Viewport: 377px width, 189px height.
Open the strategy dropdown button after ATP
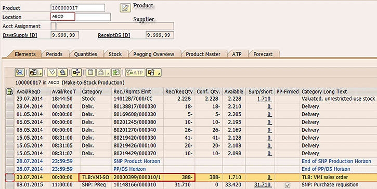(x=154, y=72)
